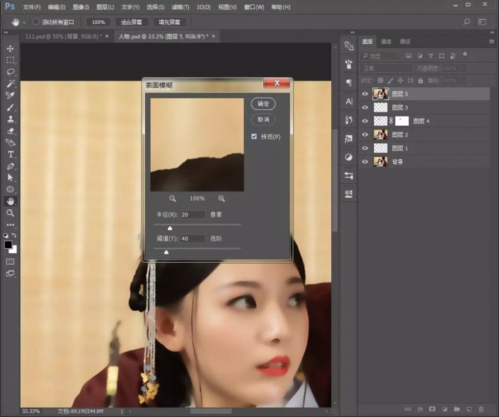Open the Fill dropdown in Layers panel
Viewport: 499px width, 417px height.
(x=464, y=81)
